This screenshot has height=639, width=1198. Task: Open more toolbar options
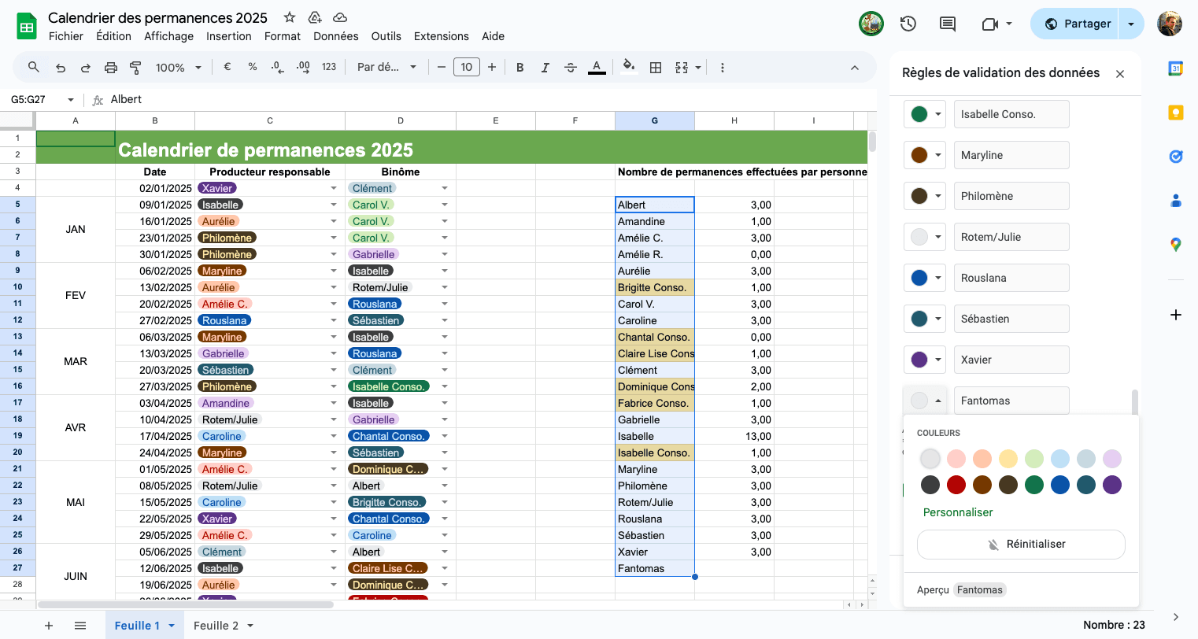click(722, 68)
